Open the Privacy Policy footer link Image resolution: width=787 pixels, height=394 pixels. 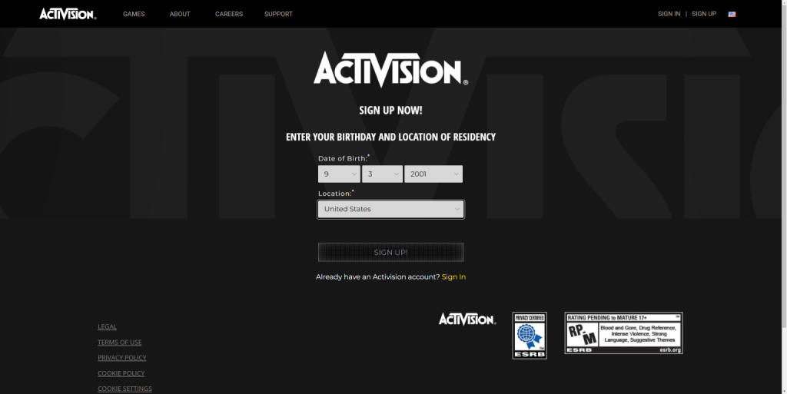tap(121, 358)
